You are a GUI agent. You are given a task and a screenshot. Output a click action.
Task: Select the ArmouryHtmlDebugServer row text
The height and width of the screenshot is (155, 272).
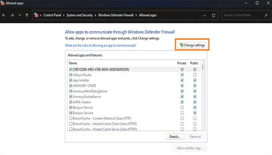(90, 91)
